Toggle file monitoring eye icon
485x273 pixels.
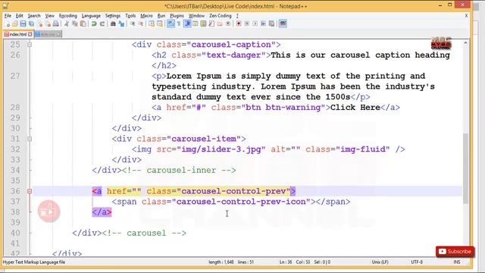pyautogui.click(x=228, y=24)
